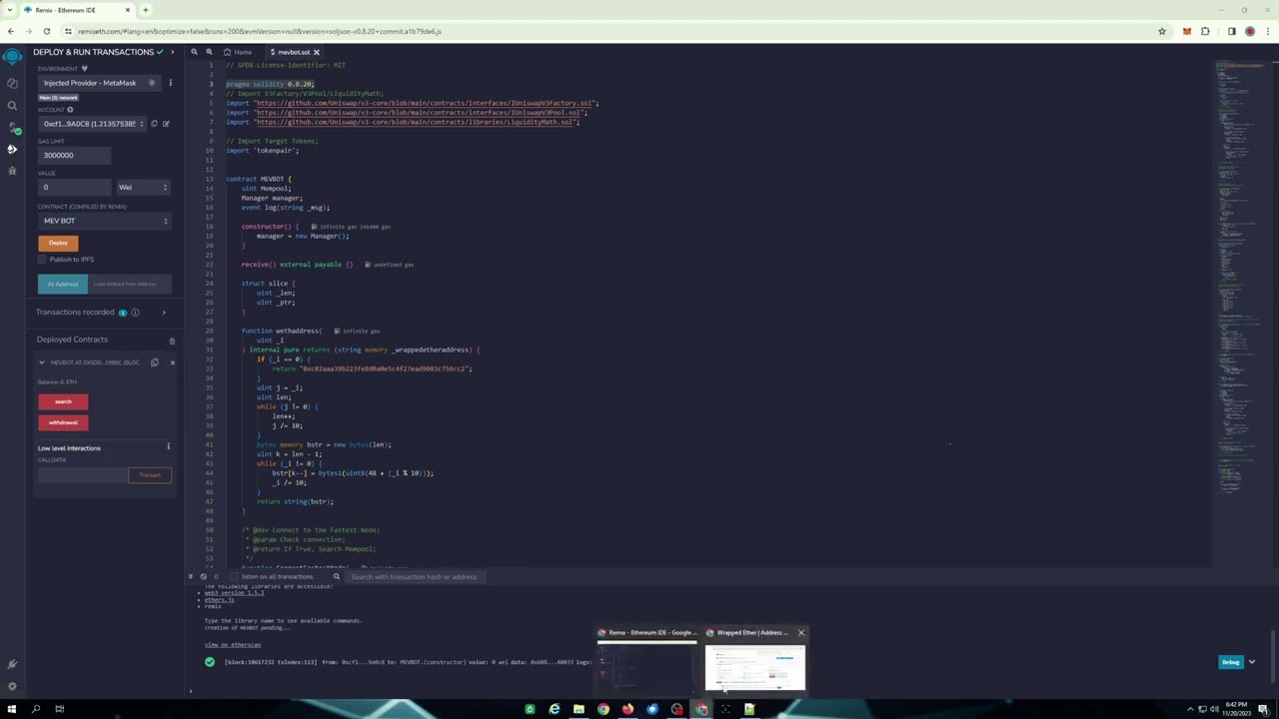
Task: Click the red search function button
Action: click(x=63, y=401)
